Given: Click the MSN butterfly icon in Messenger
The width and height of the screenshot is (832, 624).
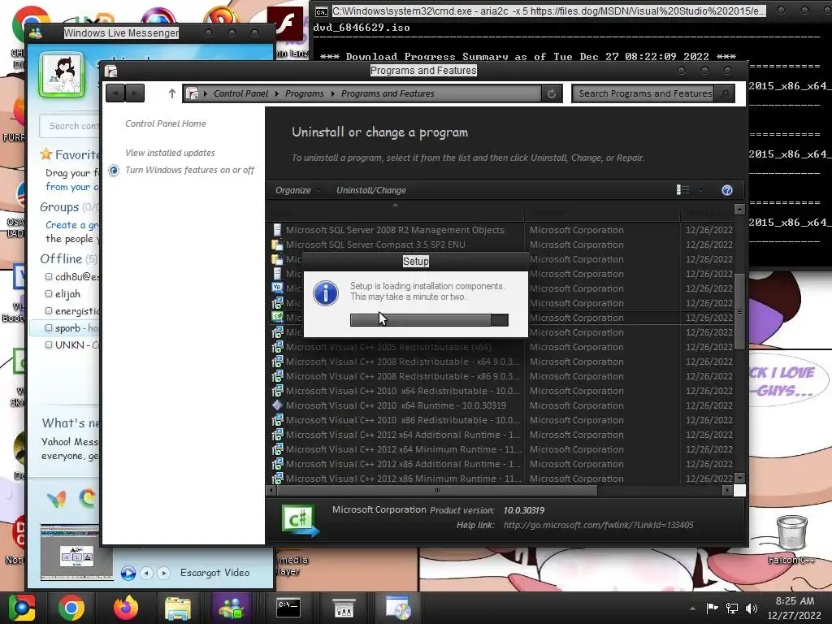Looking at the screenshot, I should tap(57, 499).
